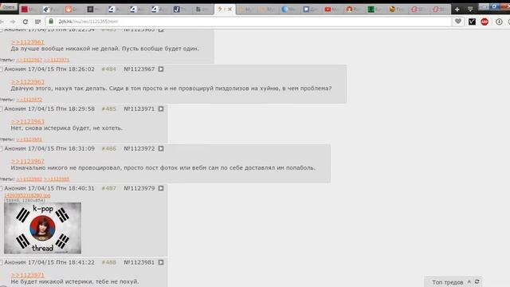The image size is (510, 287).
Task: Click index #487 in post header
Action: (108, 188)
